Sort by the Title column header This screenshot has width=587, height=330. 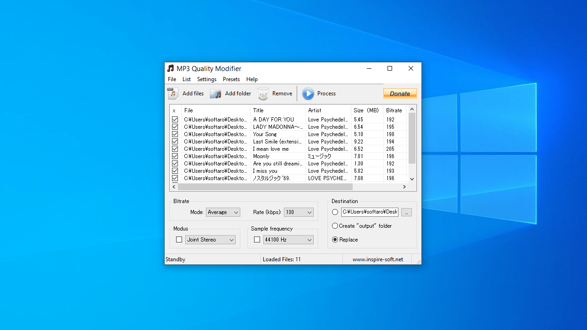(278, 110)
